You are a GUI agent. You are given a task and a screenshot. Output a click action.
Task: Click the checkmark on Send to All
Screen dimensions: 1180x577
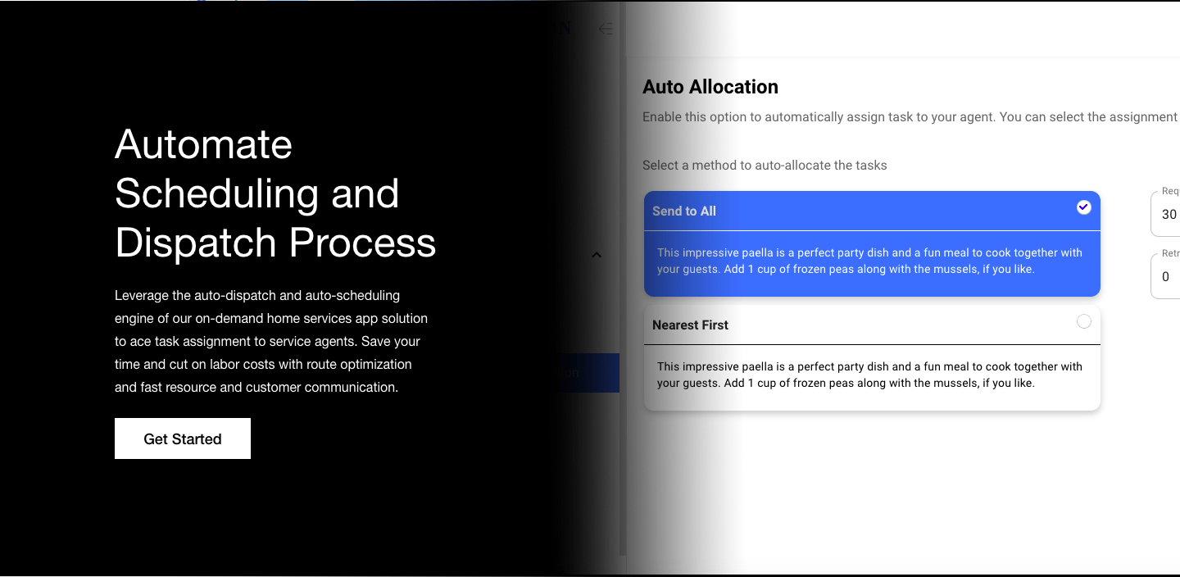[x=1083, y=207]
